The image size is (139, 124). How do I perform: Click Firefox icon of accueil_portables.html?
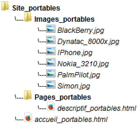(28, 117)
